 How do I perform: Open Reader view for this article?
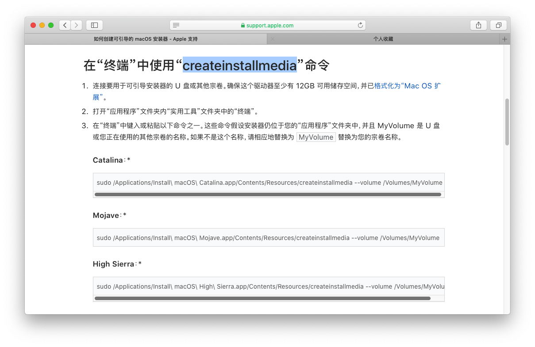(176, 25)
